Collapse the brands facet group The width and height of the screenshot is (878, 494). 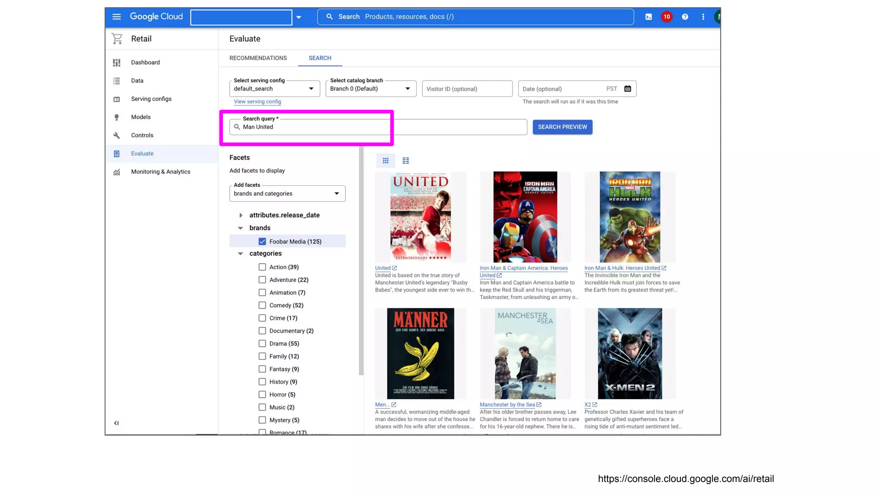pos(241,228)
